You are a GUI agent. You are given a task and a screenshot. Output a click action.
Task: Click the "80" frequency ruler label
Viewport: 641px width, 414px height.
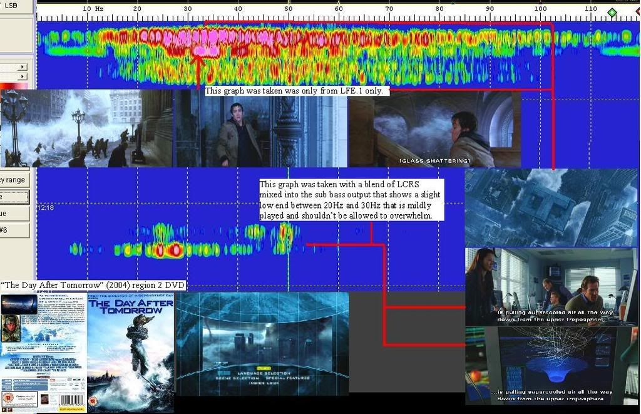(x=439, y=8)
